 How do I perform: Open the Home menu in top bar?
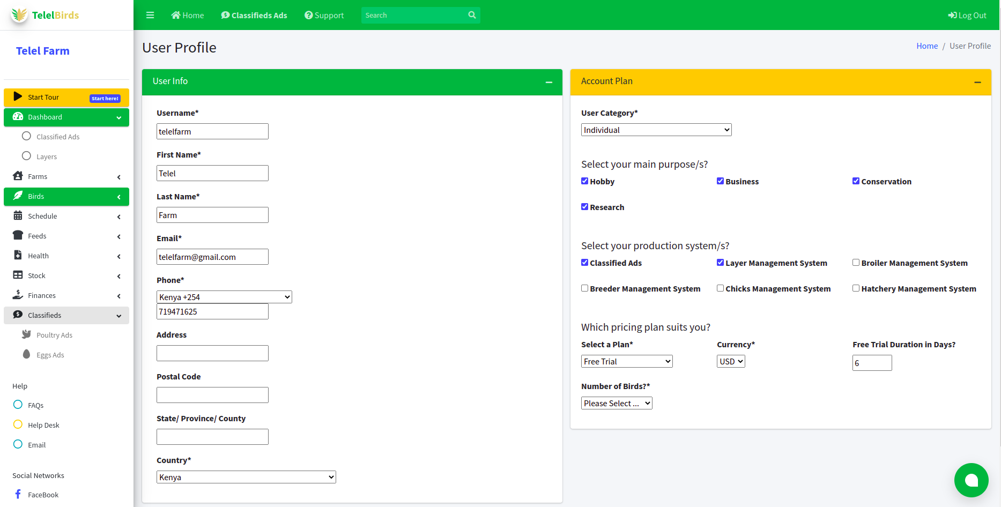pos(187,15)
